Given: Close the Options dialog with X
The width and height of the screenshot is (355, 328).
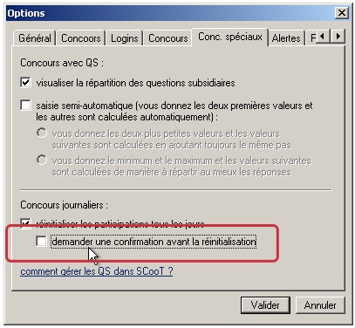Looking at the screenshot, I should tap(342, 13).
